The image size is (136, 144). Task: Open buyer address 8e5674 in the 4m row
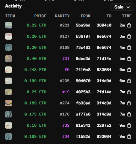pos(104,47)
